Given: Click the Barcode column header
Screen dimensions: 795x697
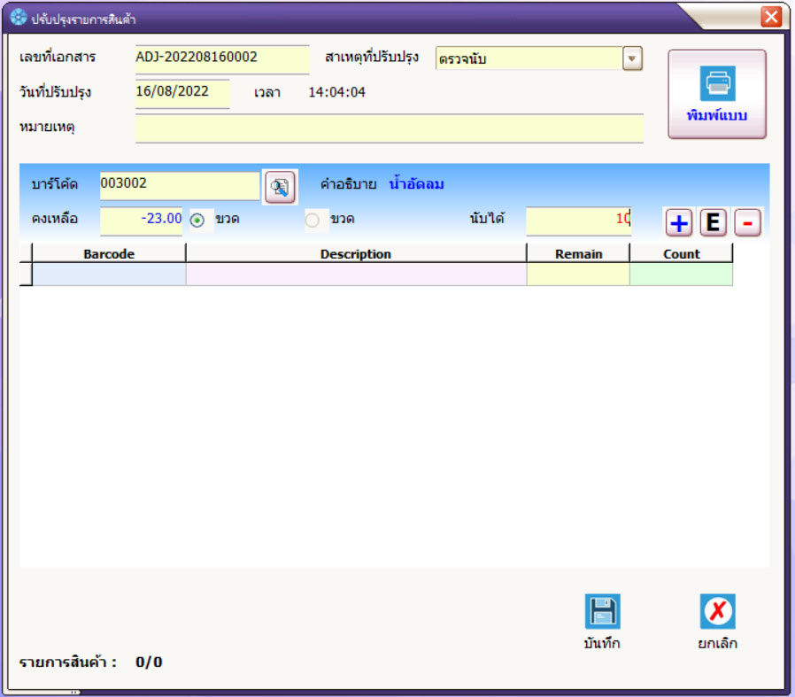Looking at the screenshot, I should point(109,254).
